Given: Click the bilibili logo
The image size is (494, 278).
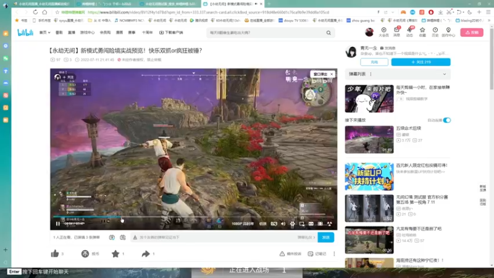Looking at the screenshot, I should pyautogui.click(x=25, y=33).
